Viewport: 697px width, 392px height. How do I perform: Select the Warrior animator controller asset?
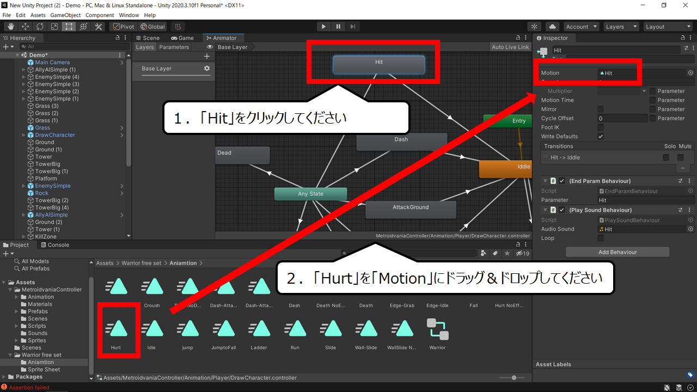pyautogui.click(x=437, y=334)
